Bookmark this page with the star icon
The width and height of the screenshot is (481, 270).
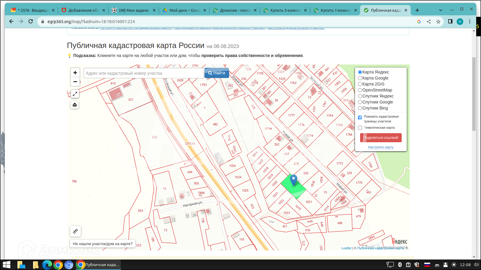438,22
